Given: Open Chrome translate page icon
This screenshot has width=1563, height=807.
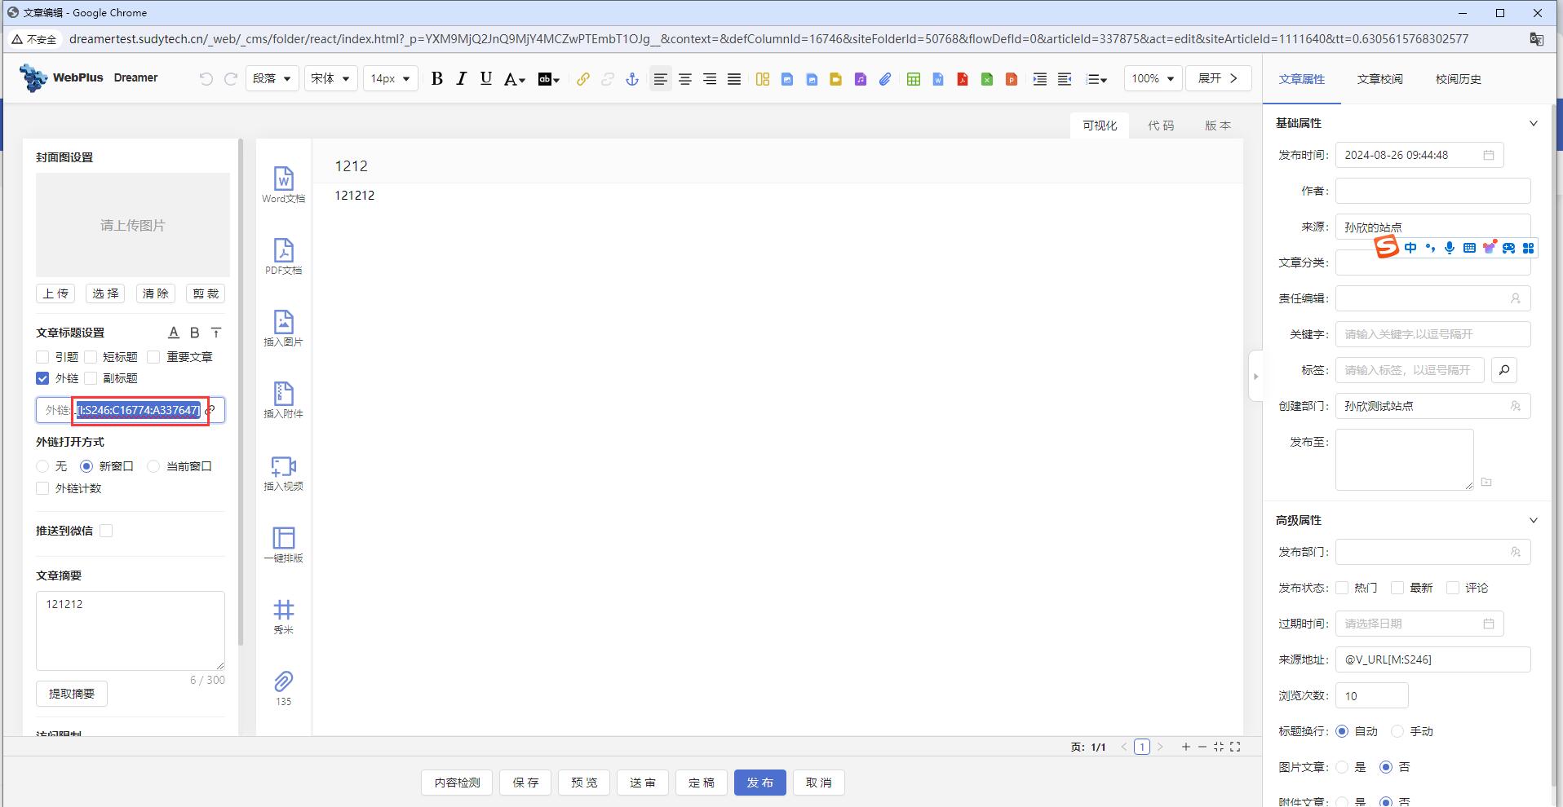Looking at the screenshot, I should click(1537, 39).
